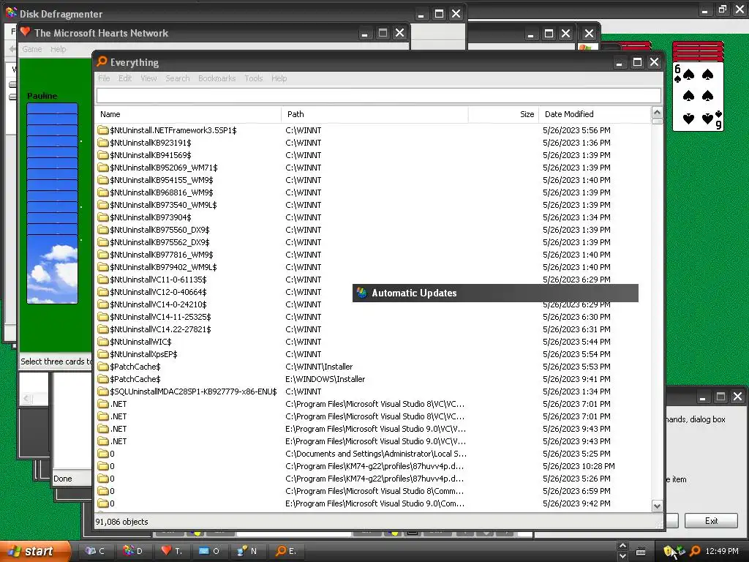Select the $NtUninstallKB979402_WM9L$ folder icon

point(102,266)
